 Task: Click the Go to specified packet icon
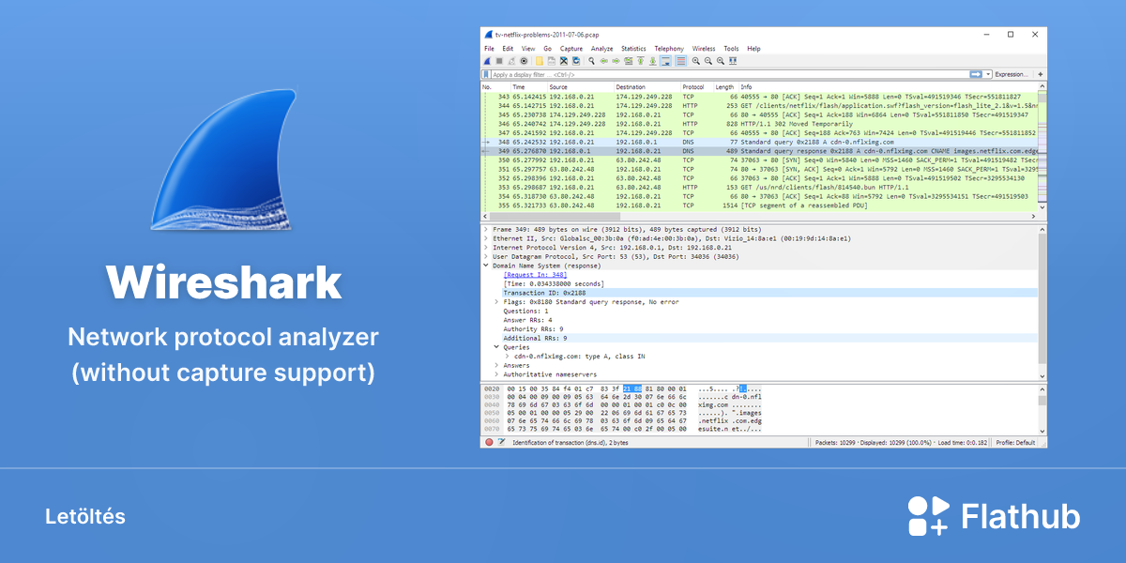point(628,61)
